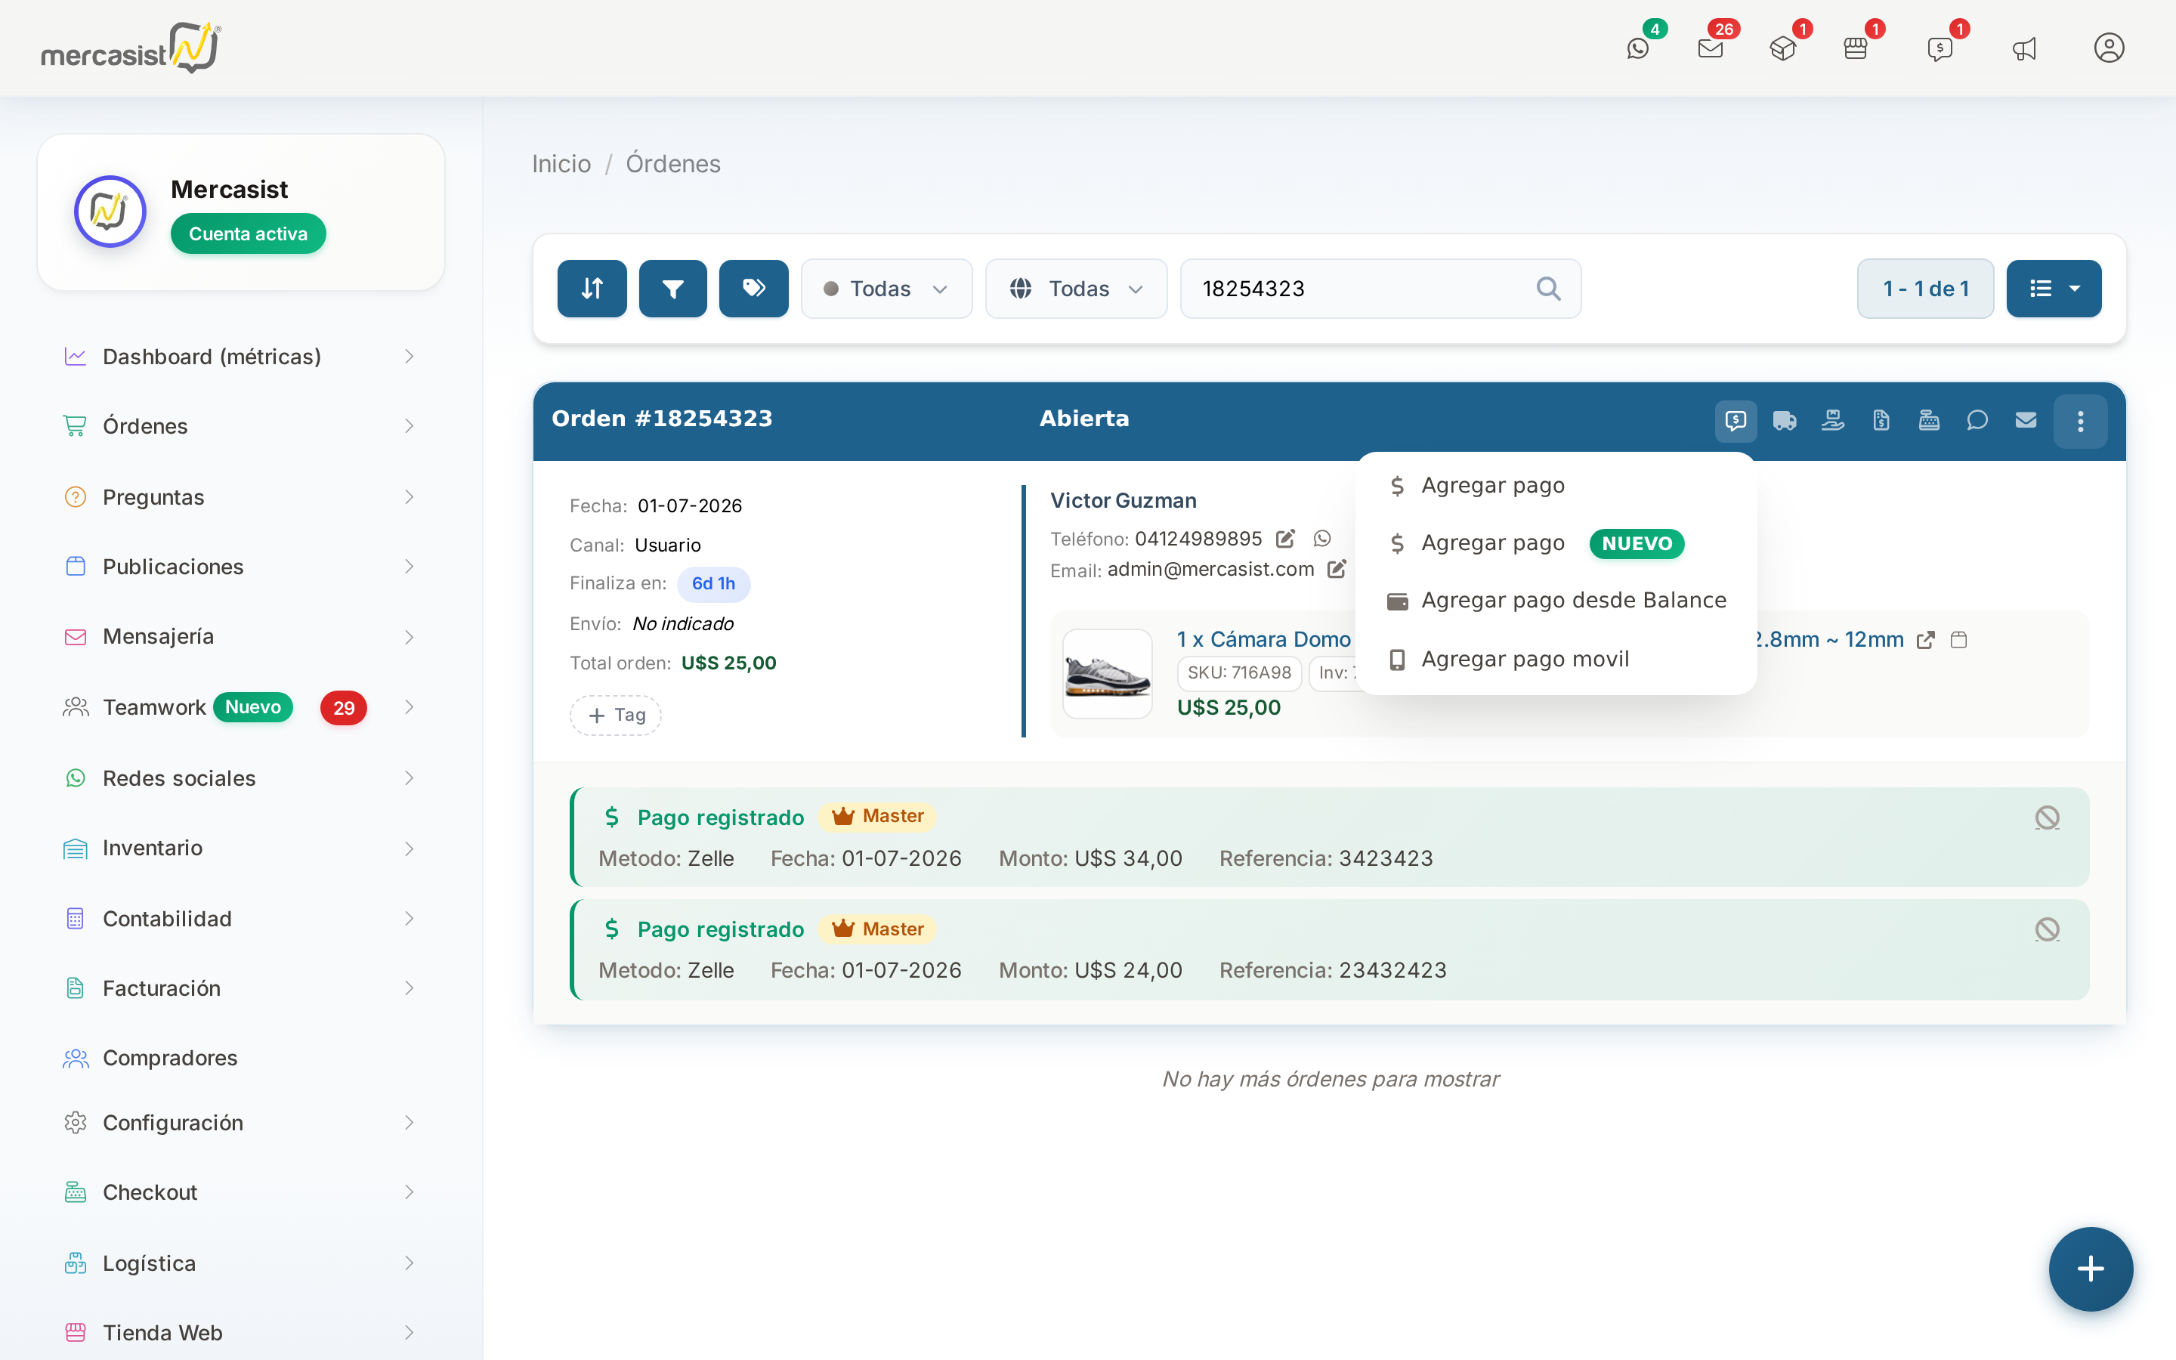Image resolution: width=2176 pixels, height=1360 pixels.
Task: Open announcements megaphone icon
Action: pos(2024,48)
